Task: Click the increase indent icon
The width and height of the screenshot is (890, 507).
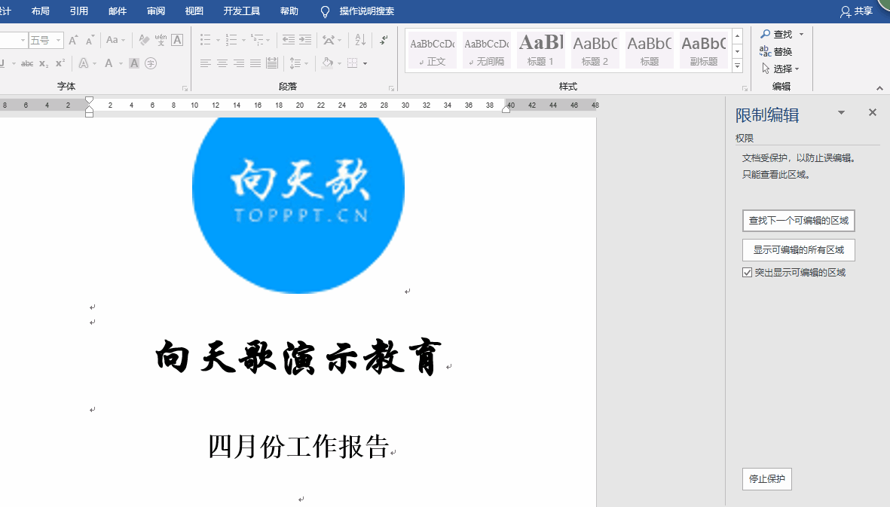Action: click(x=305, y=40)
